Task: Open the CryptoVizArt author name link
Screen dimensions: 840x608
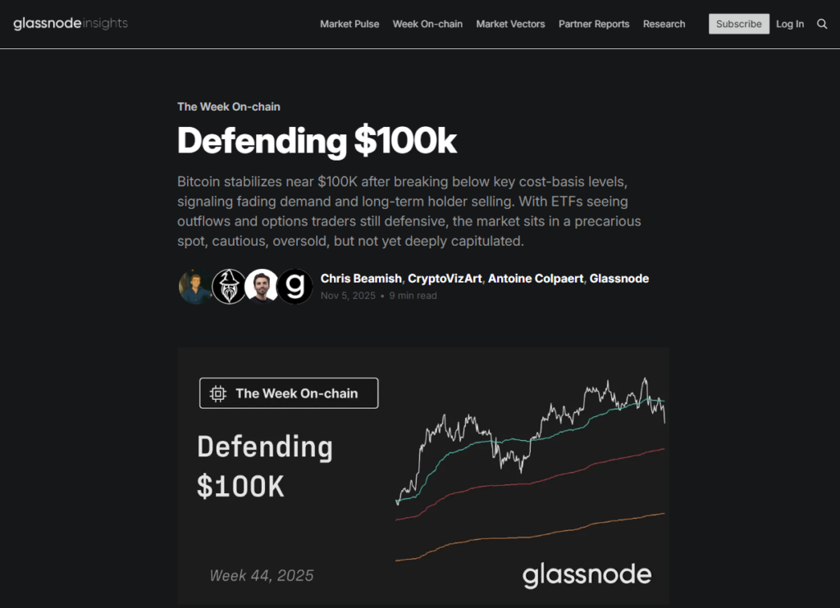Action: [x=445, y=279]
